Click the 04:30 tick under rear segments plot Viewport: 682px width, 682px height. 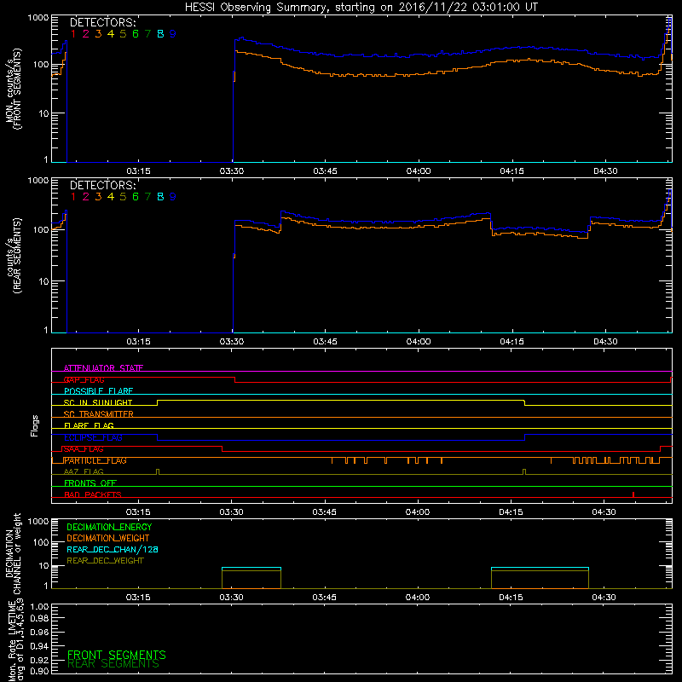click(605, 342)
